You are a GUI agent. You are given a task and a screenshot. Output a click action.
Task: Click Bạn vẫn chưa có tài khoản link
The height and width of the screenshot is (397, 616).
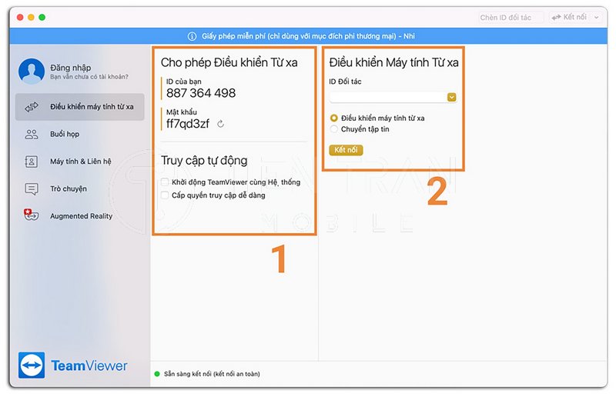(89, 77)
